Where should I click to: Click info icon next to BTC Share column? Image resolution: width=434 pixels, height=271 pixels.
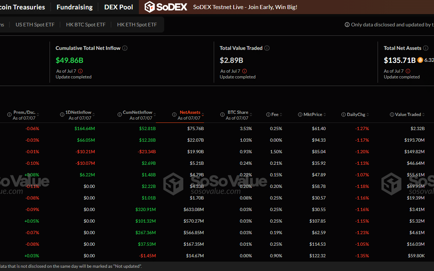222,115
